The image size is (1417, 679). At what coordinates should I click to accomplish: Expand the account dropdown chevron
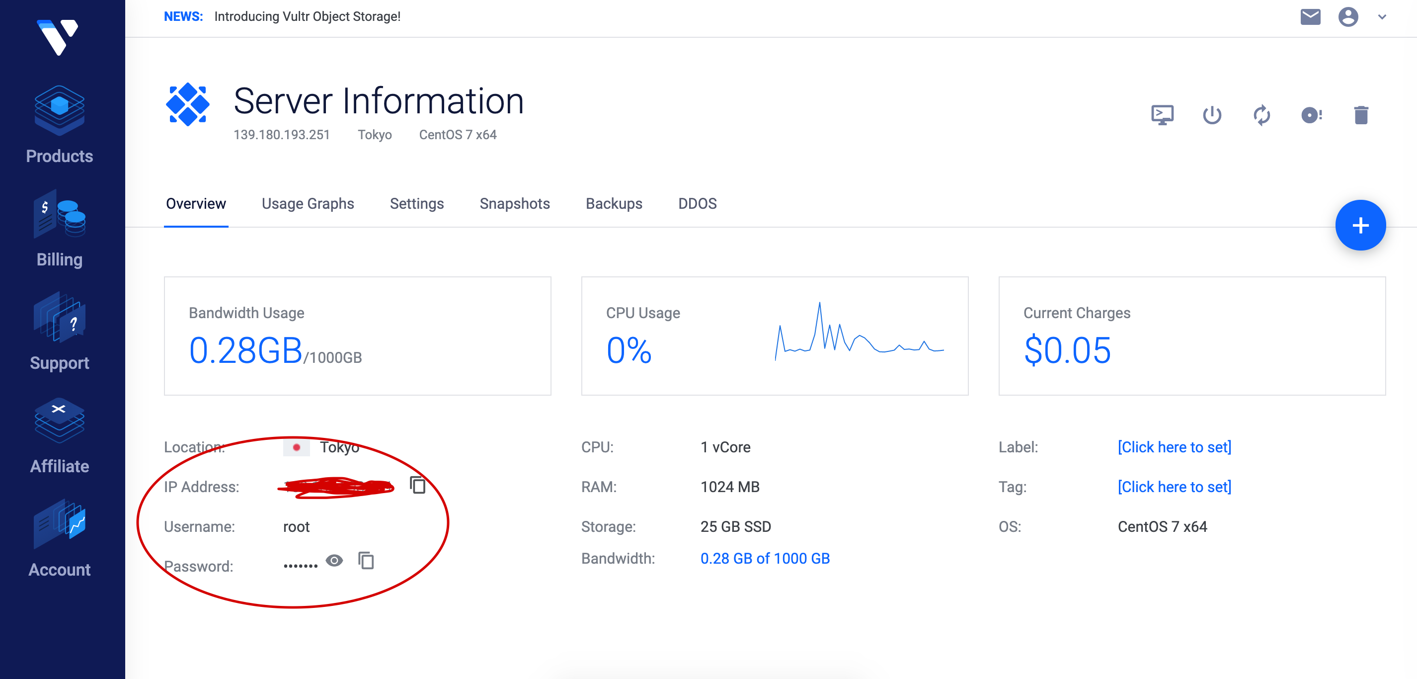tap(1381, 17)
